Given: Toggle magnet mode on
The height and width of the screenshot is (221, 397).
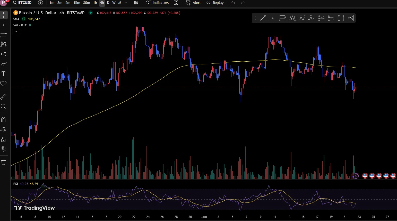Looking at the screenshot, I should point(4,120).
